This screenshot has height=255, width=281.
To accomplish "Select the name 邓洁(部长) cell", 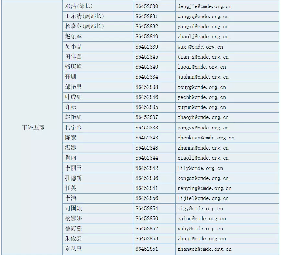I will [98, 6].
